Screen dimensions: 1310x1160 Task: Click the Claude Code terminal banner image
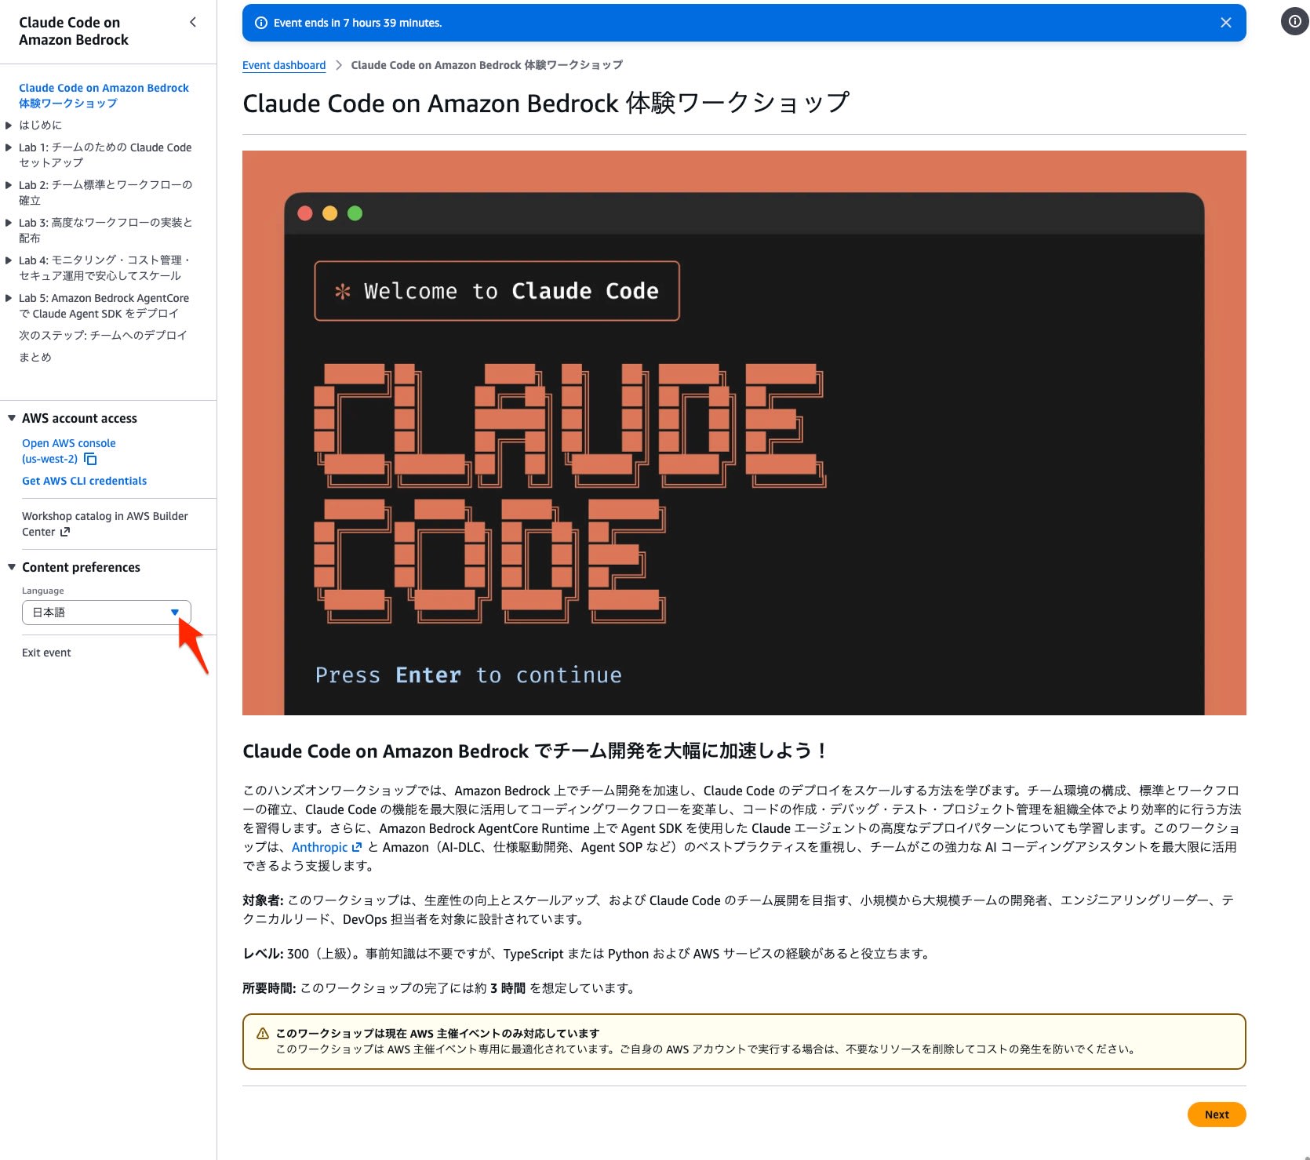point(744,433)
